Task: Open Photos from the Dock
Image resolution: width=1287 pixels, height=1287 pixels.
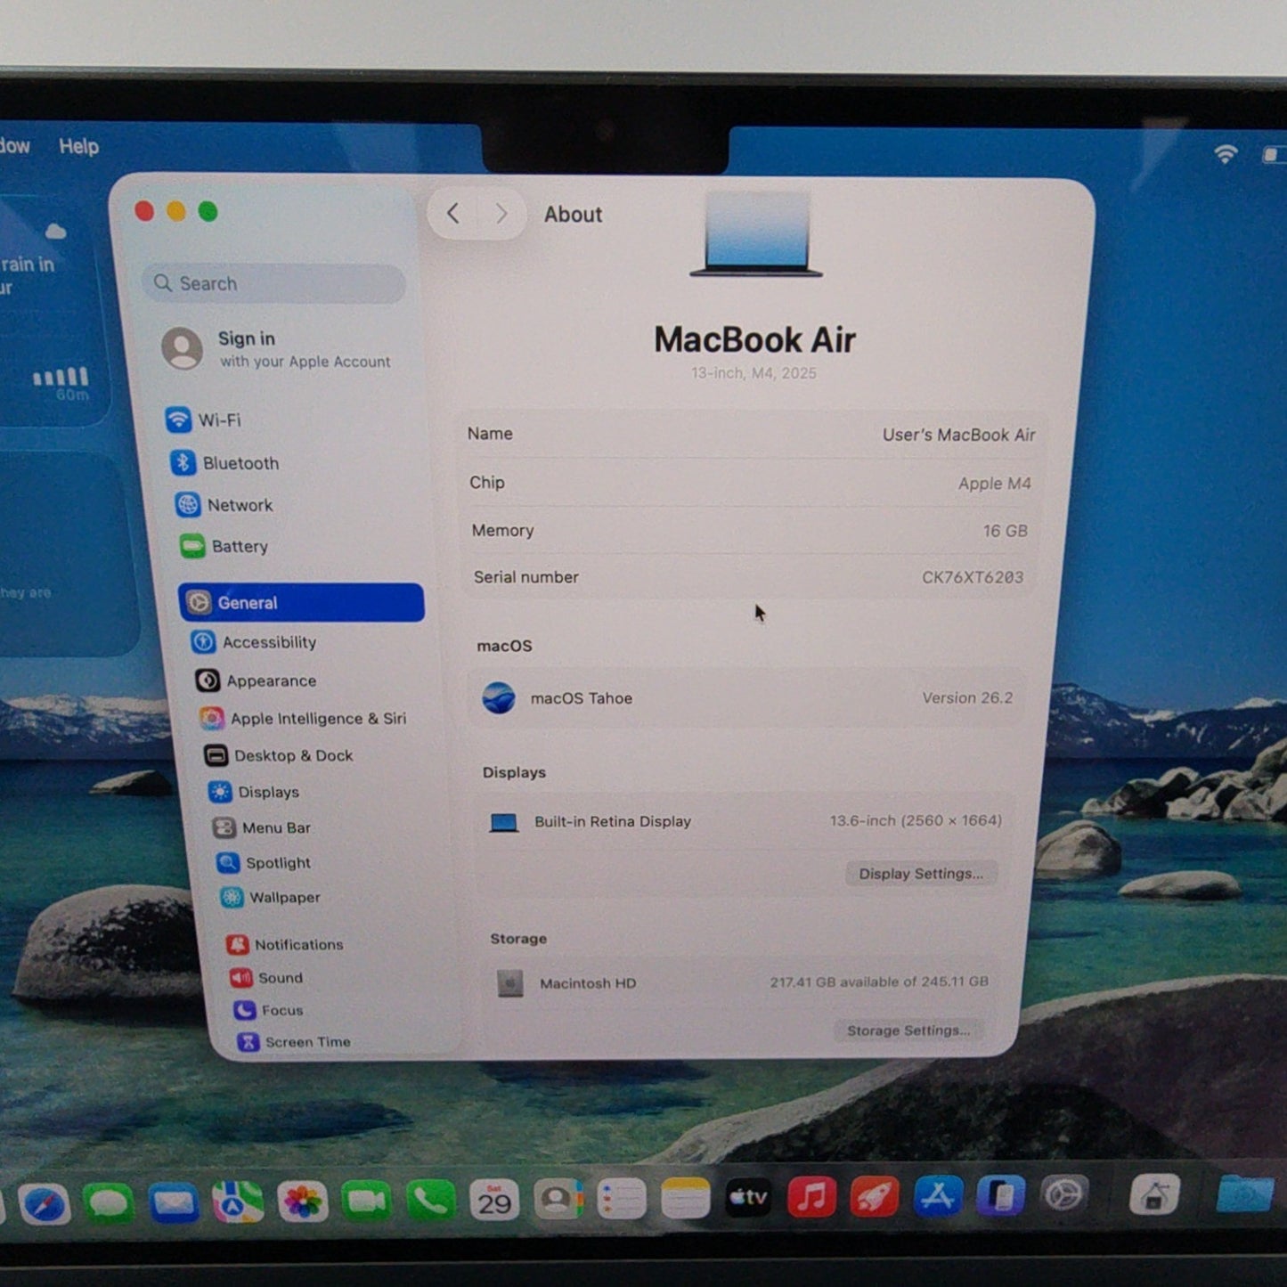Action: [x=303, y=1202]
